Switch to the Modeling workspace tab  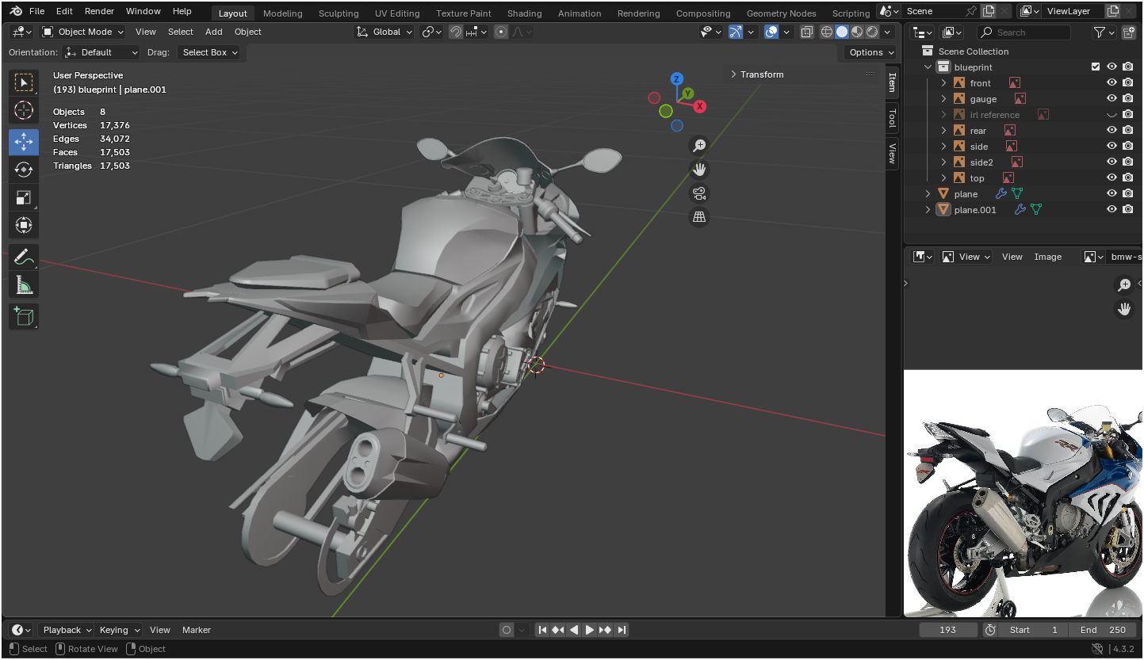coord(283,13)
